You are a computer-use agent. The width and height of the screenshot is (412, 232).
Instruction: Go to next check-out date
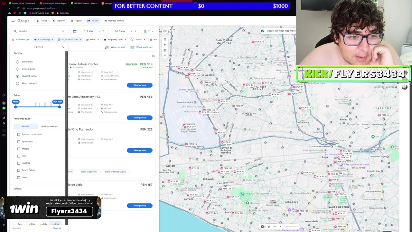tap(135, 31)
